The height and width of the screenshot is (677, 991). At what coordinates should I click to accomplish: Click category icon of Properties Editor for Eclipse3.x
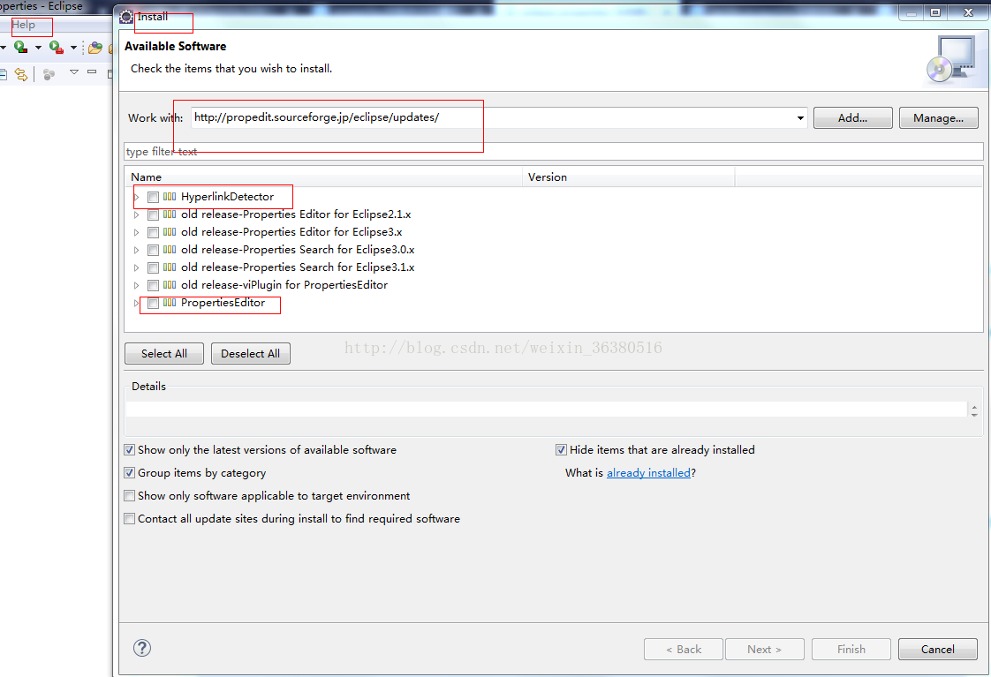(x=170, y=232)
